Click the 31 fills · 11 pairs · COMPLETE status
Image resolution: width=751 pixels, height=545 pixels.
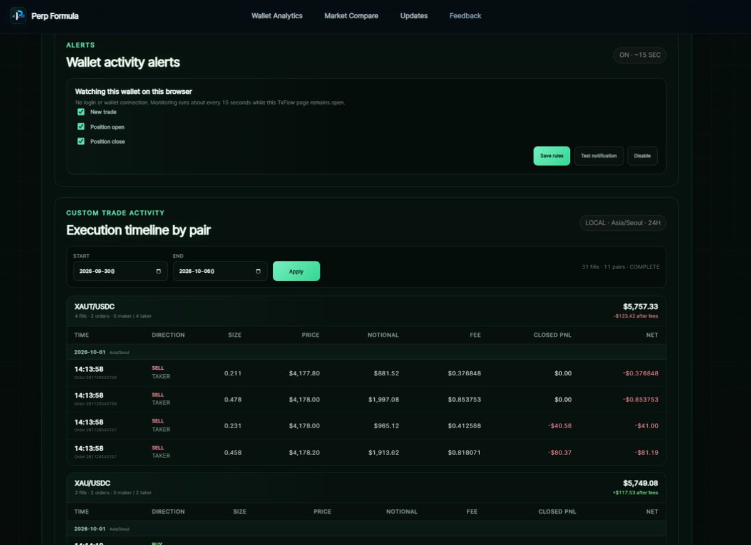[620, 267]
